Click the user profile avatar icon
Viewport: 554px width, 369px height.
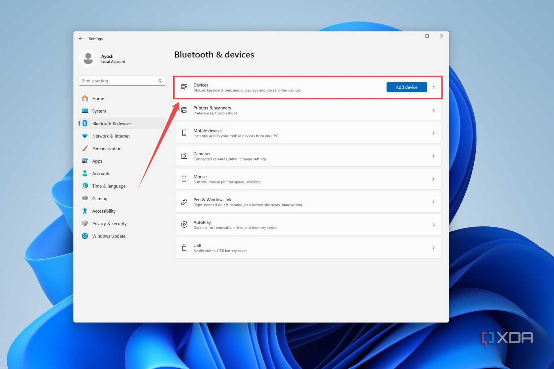(88, 59)
